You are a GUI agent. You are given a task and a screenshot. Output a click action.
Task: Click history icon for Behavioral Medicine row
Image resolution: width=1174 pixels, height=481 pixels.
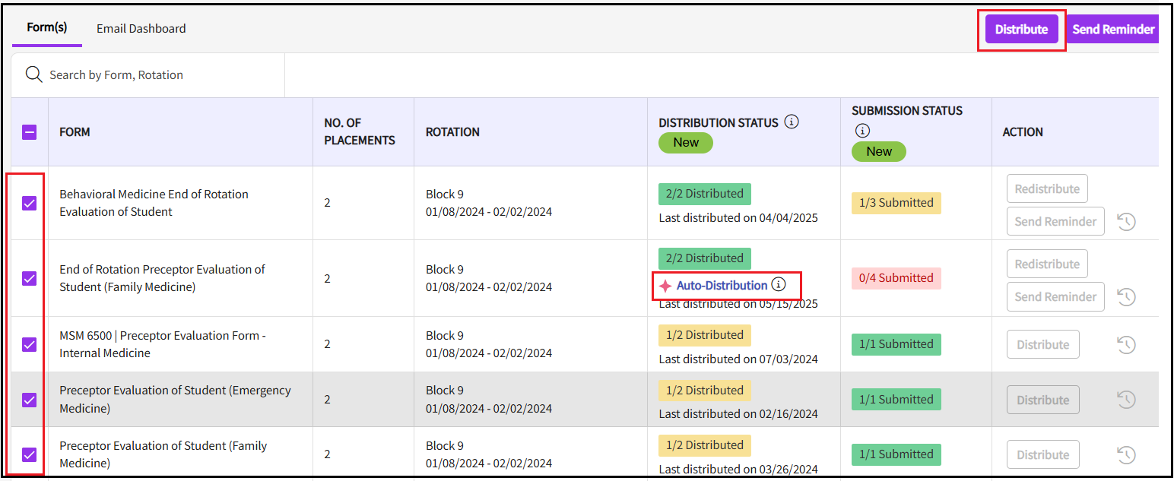[x=1126, y=222]
